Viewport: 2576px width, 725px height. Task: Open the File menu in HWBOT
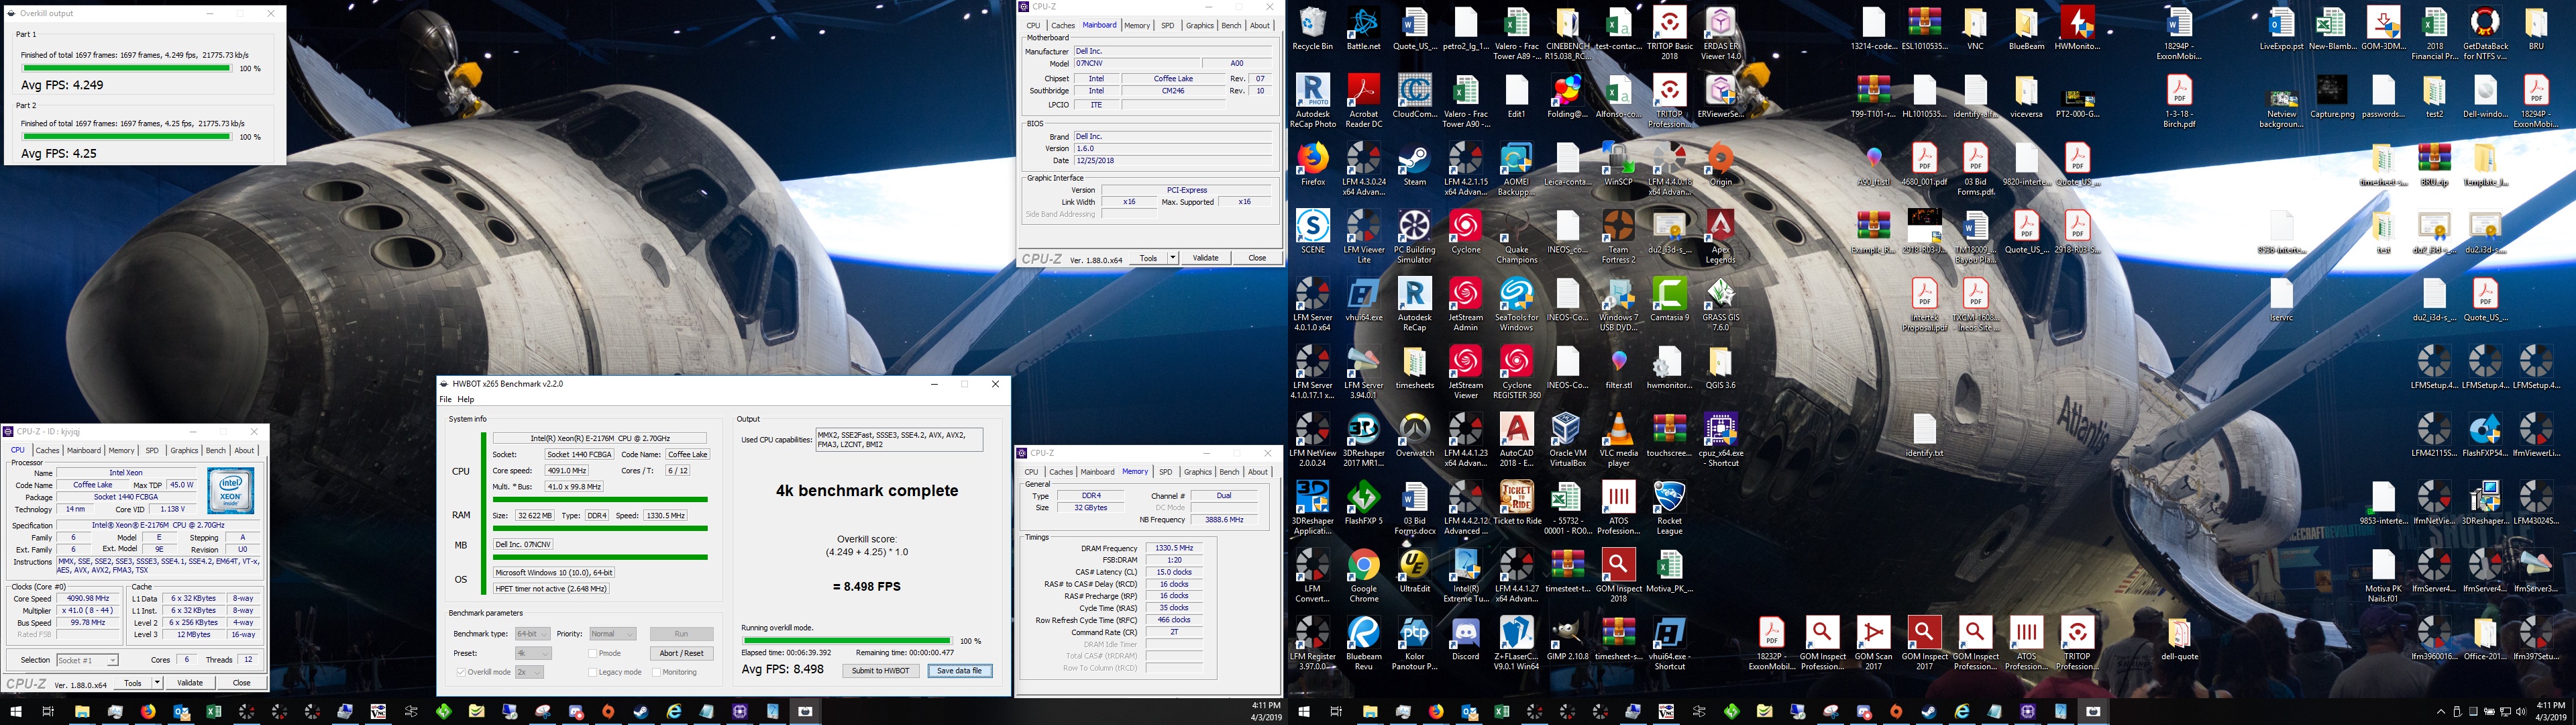coord(446,399)
